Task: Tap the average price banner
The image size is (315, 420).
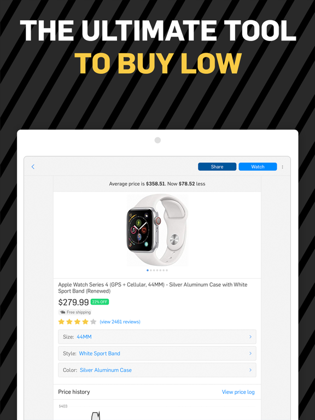Action: [x=157, y=184]
